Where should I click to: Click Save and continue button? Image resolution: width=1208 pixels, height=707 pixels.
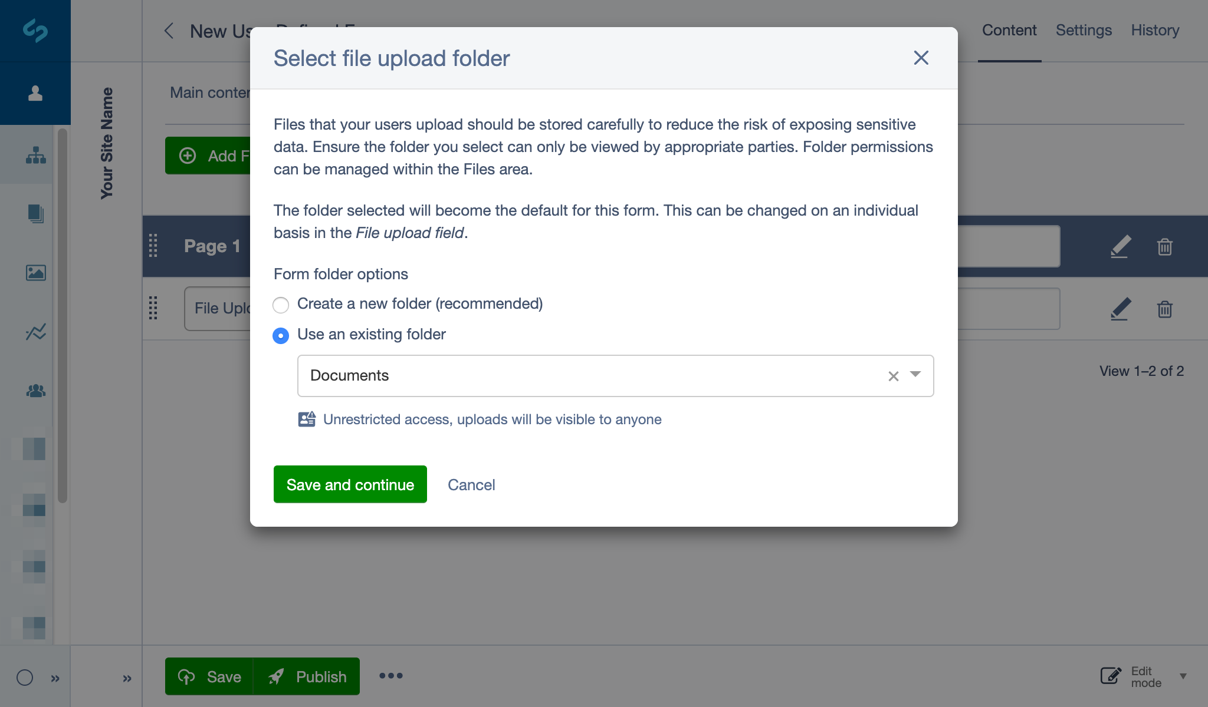pos(350,484)
